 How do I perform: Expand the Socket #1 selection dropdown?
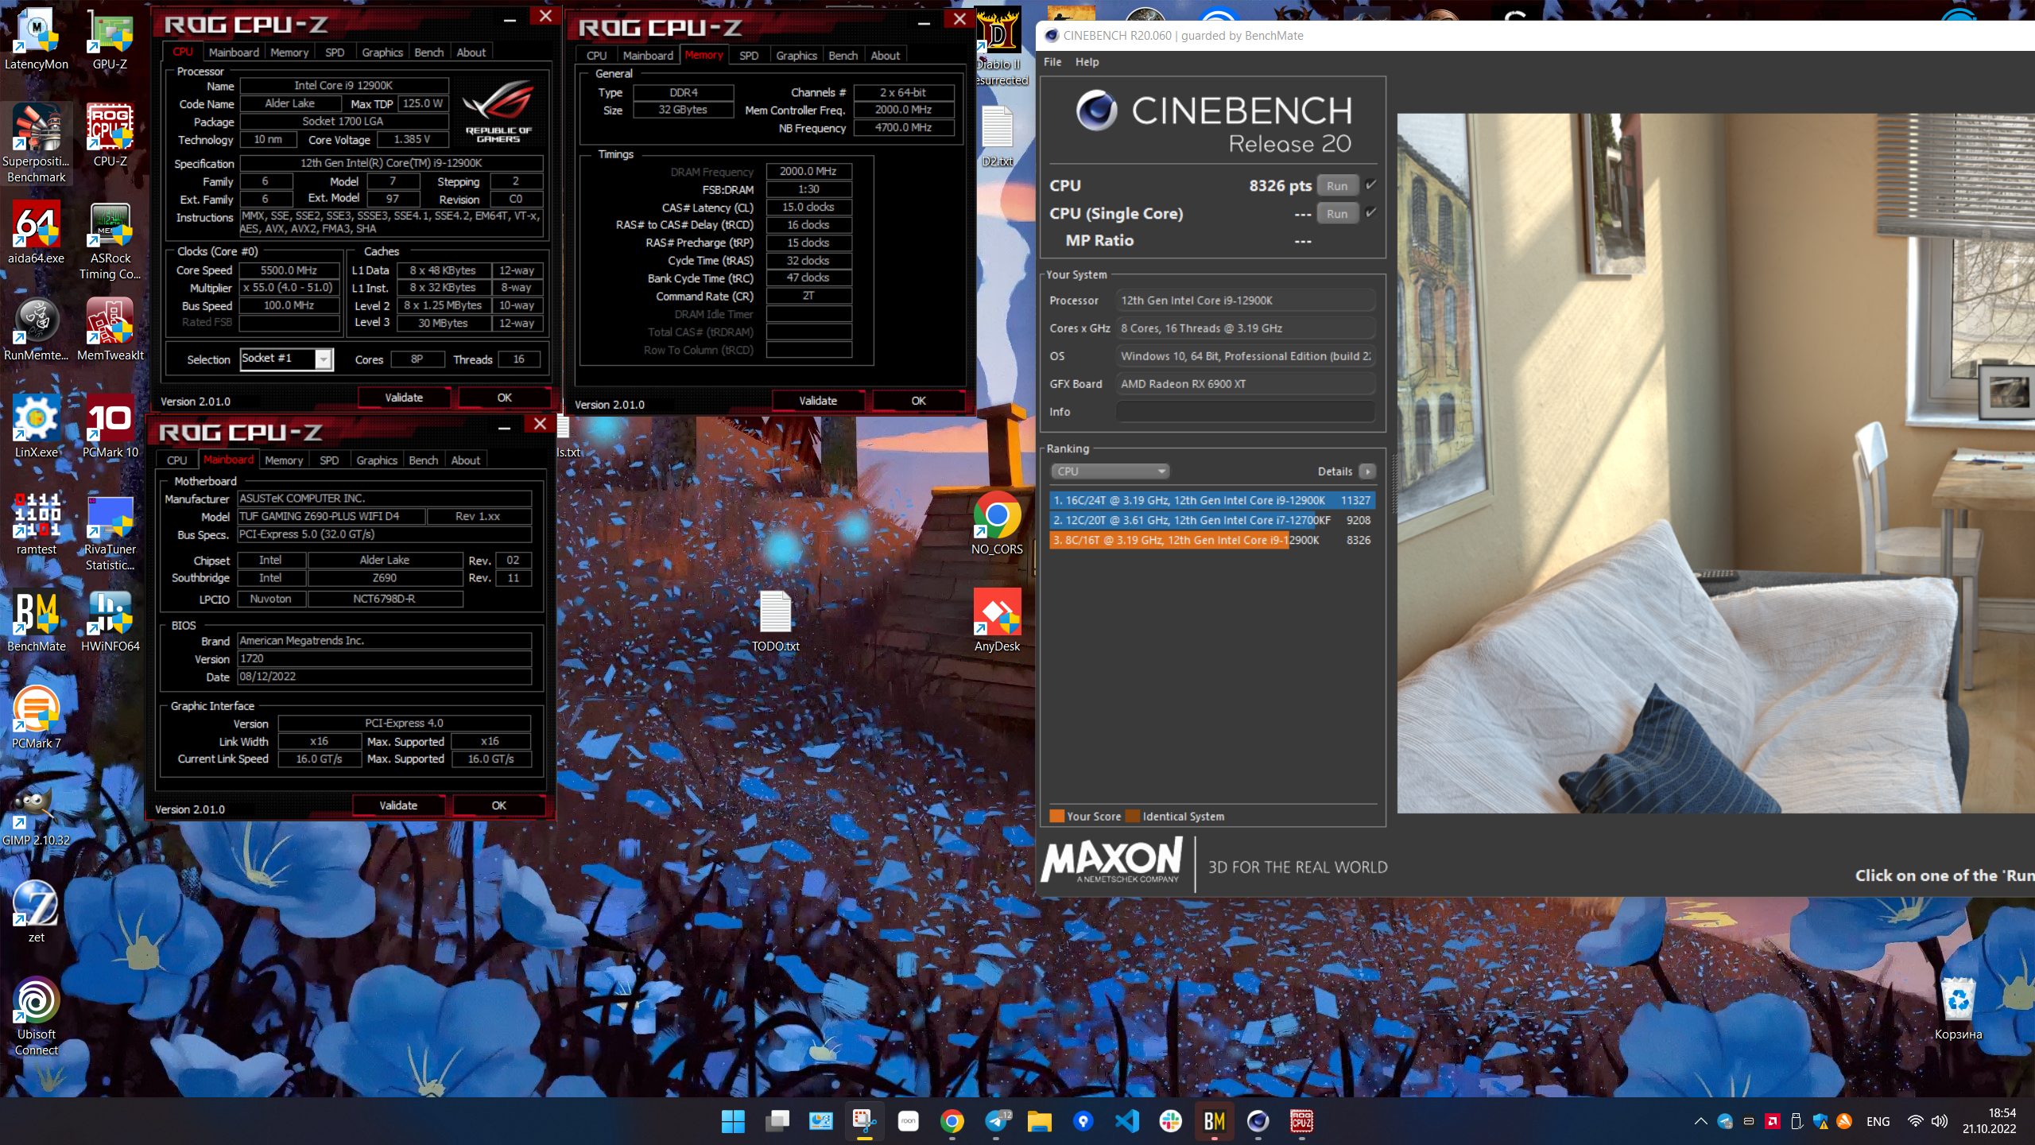click(x=323, y=359)
